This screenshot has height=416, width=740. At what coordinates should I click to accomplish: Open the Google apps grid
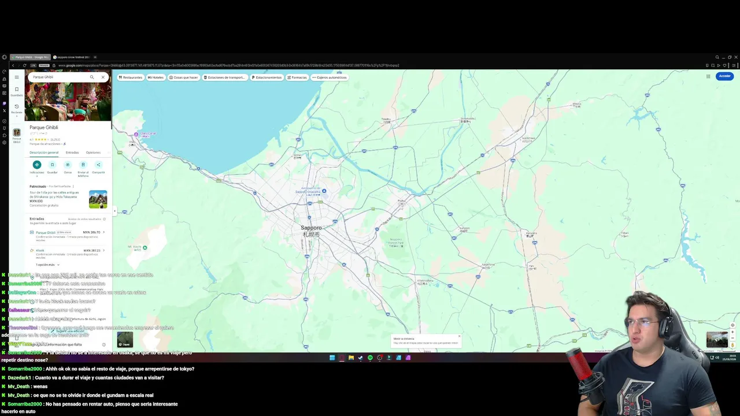pyautogui.click(x=708, y=76)
